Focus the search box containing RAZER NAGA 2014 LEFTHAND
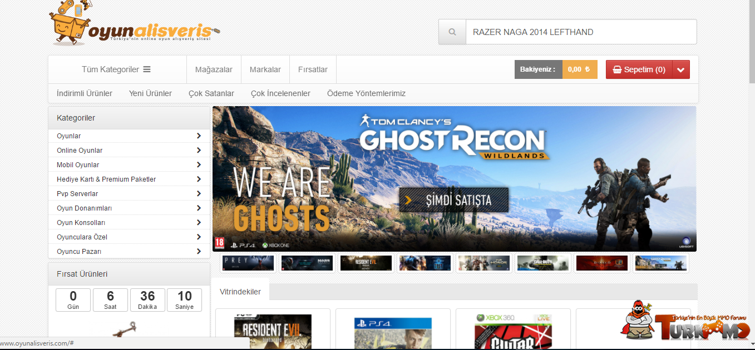 tap(581, 32)
